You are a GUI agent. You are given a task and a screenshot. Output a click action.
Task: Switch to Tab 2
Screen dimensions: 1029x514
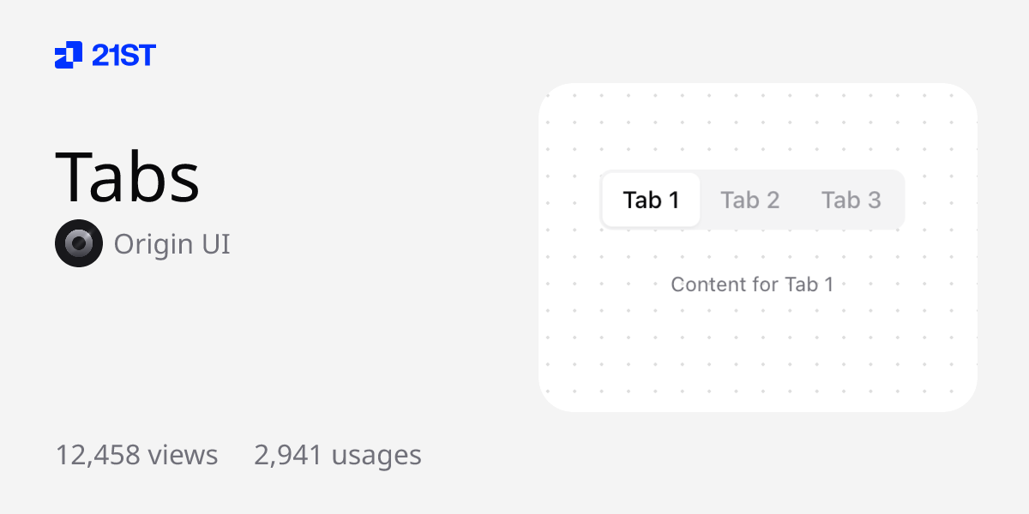(x=749, y=200)
